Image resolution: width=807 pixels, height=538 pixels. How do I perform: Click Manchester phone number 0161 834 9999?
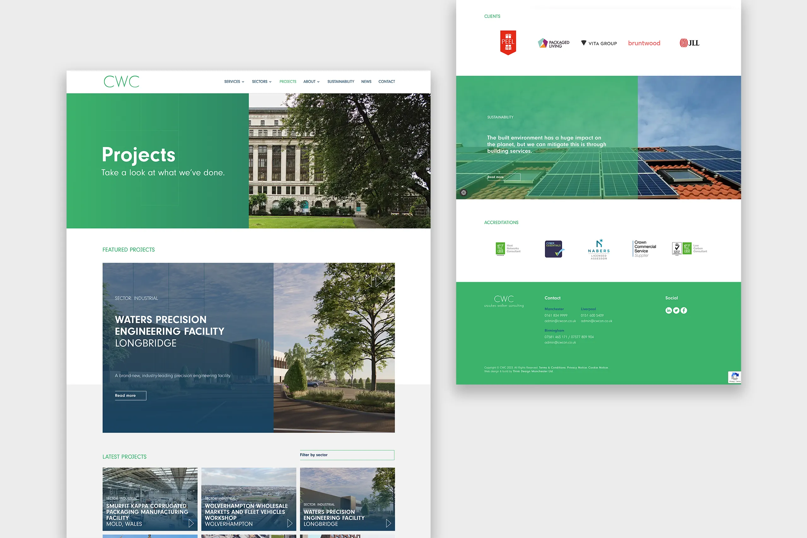[556, 316]
